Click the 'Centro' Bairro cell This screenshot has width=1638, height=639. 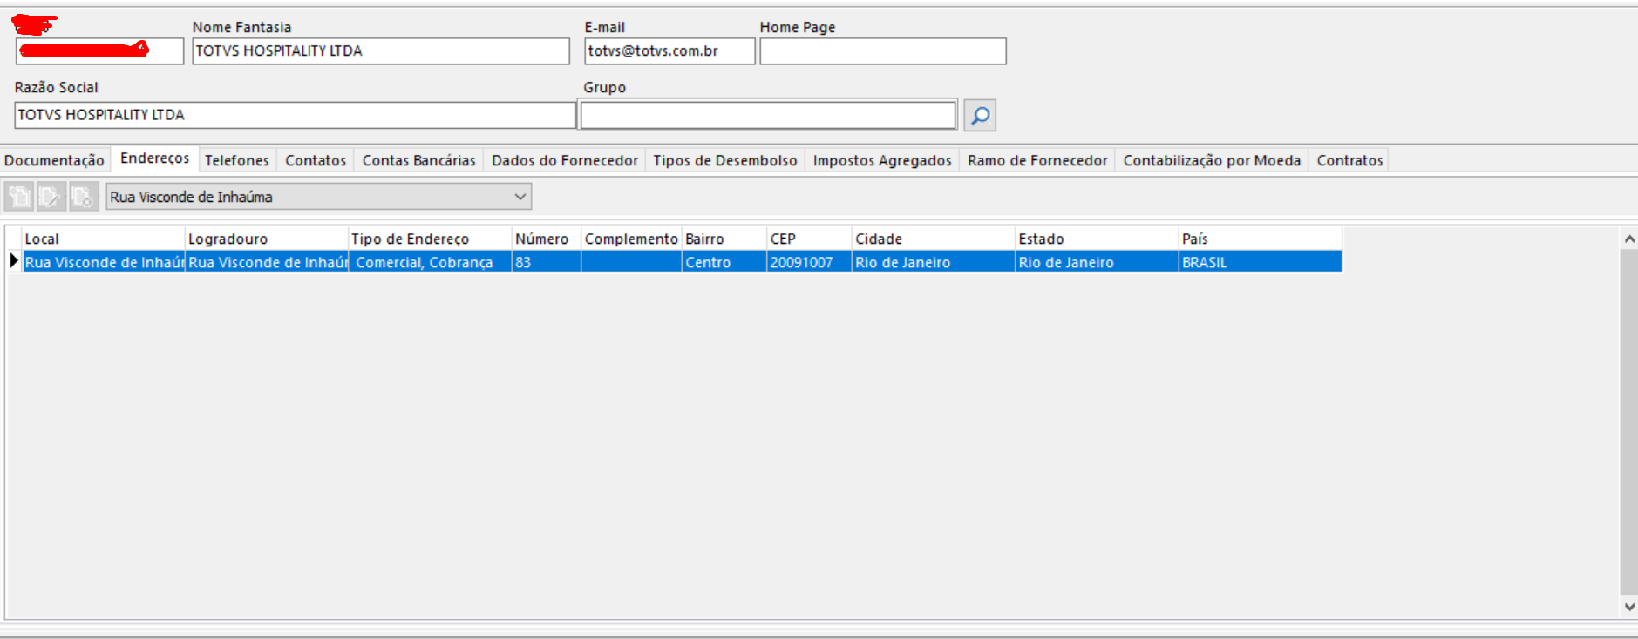tap(724, 262)
